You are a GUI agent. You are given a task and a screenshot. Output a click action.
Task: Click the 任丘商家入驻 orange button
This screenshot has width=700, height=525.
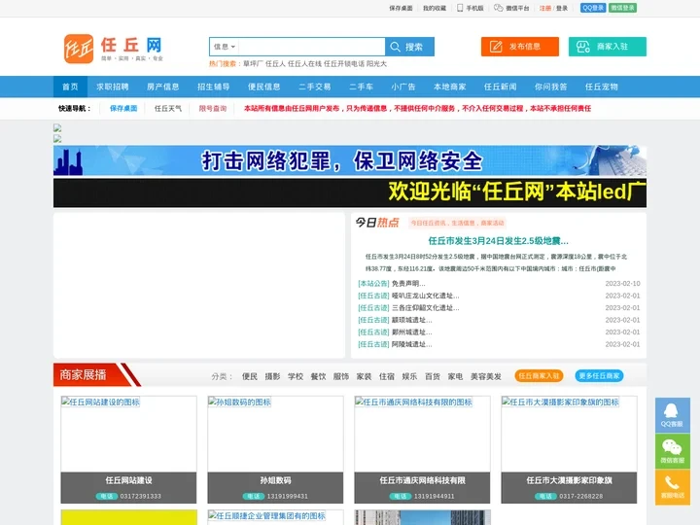click(539, 376)
